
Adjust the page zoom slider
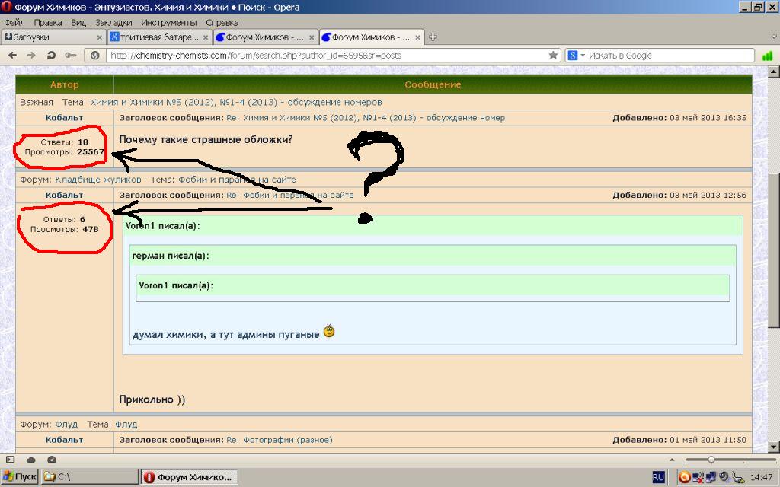click(711, 460)
